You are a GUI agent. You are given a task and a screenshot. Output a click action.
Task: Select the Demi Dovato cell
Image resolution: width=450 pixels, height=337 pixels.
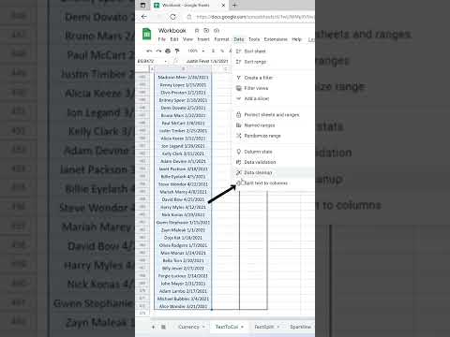[183, 108]
